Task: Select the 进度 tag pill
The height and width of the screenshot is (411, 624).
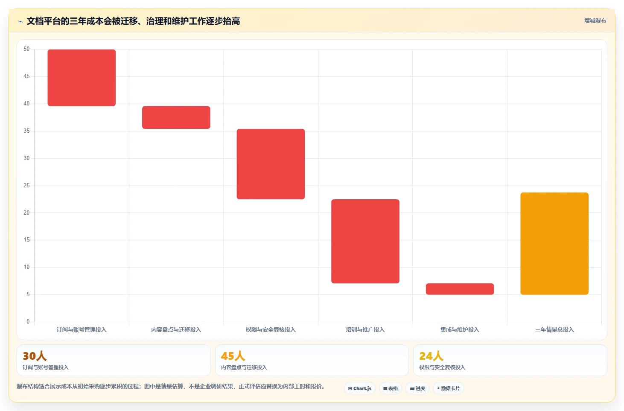Action: pos(417,388)
